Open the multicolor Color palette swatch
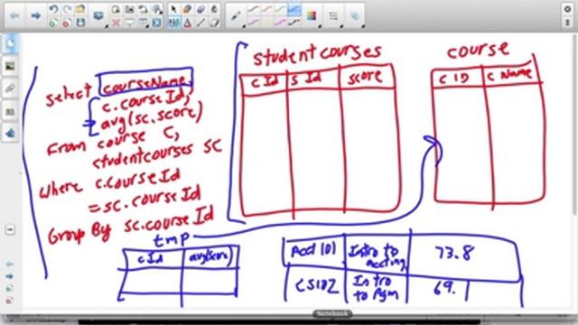The width and height of the screenshot is (578, 325). click(x=312, y=16)
